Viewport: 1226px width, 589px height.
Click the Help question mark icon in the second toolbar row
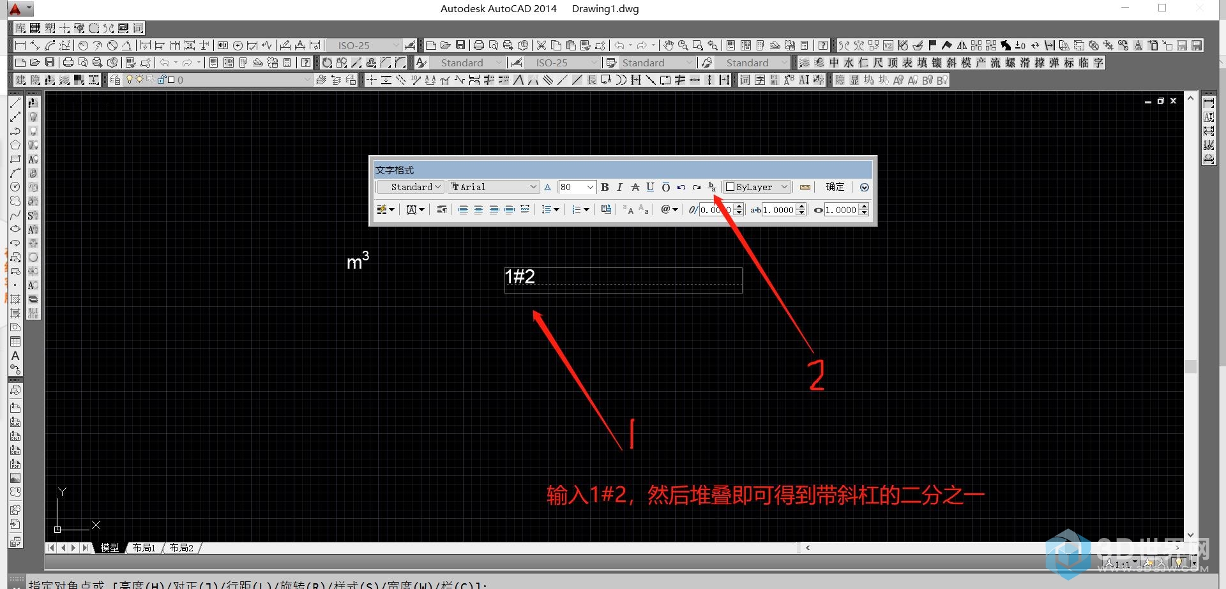tap(823, 45)
